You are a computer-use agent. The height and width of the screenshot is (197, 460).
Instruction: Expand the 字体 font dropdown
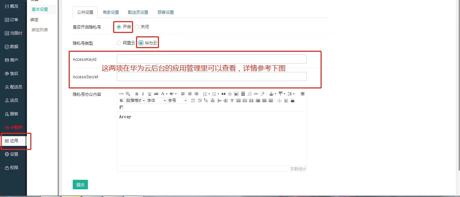pyautogui.click(x=156, y=101)
